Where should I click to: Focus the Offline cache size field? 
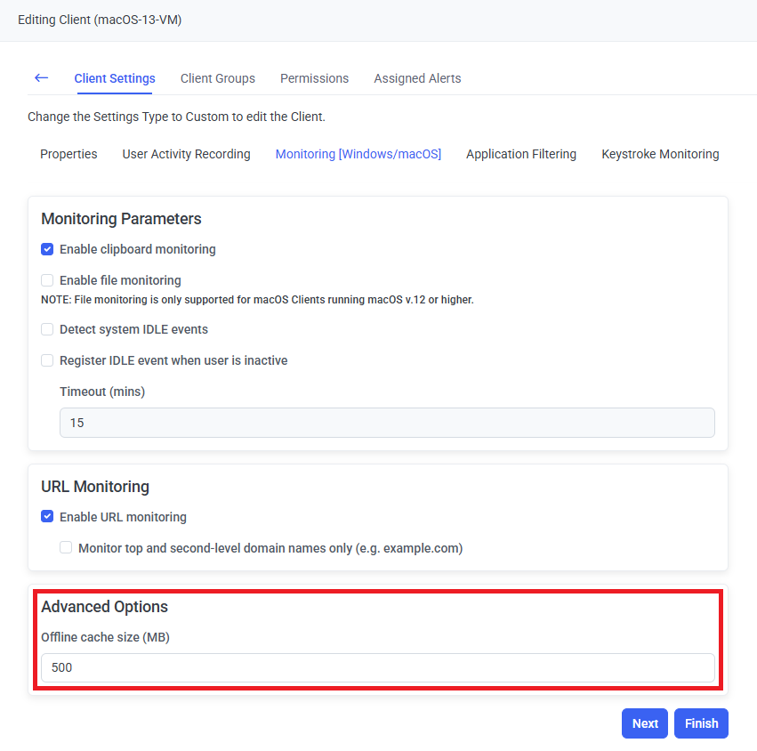(x=377, y=667)
